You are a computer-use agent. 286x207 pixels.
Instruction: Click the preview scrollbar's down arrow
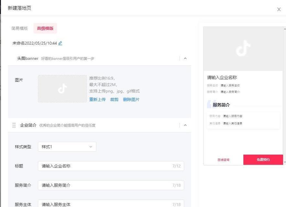point(285,162)
